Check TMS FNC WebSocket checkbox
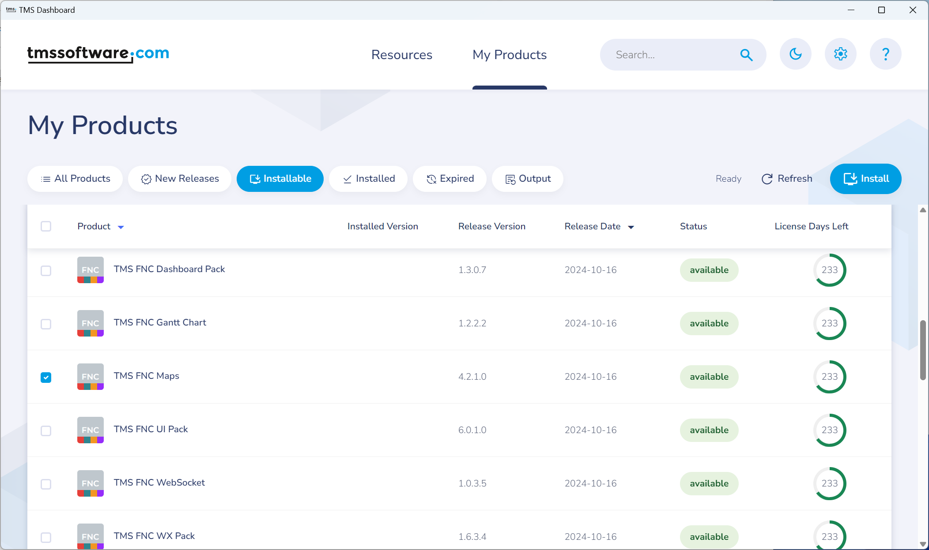929x550 pixels. tap(46, 484)
